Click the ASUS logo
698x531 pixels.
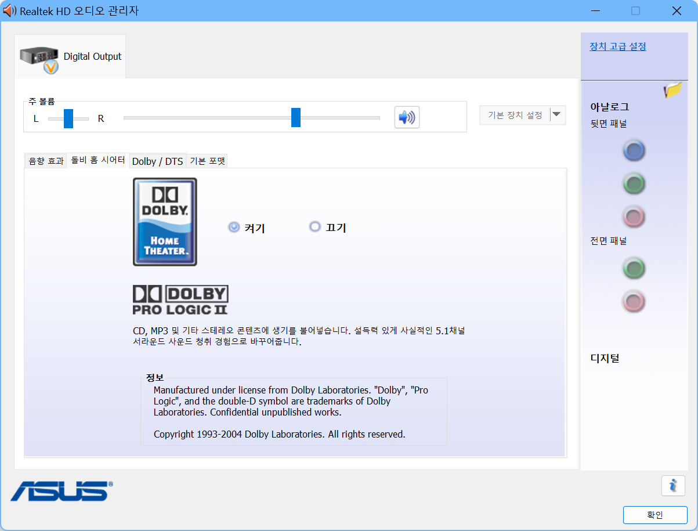point(62,491)
